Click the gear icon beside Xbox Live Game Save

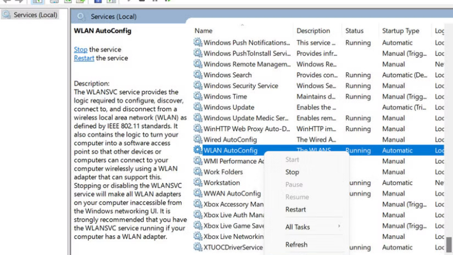tap(198, 225)
